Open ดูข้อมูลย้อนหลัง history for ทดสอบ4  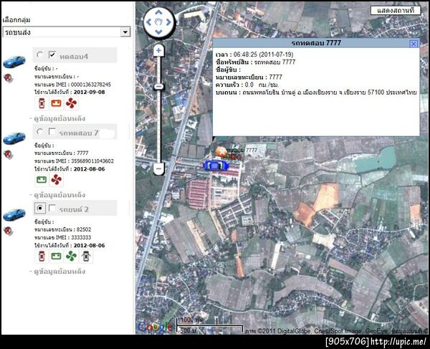(x=59, y=118)
